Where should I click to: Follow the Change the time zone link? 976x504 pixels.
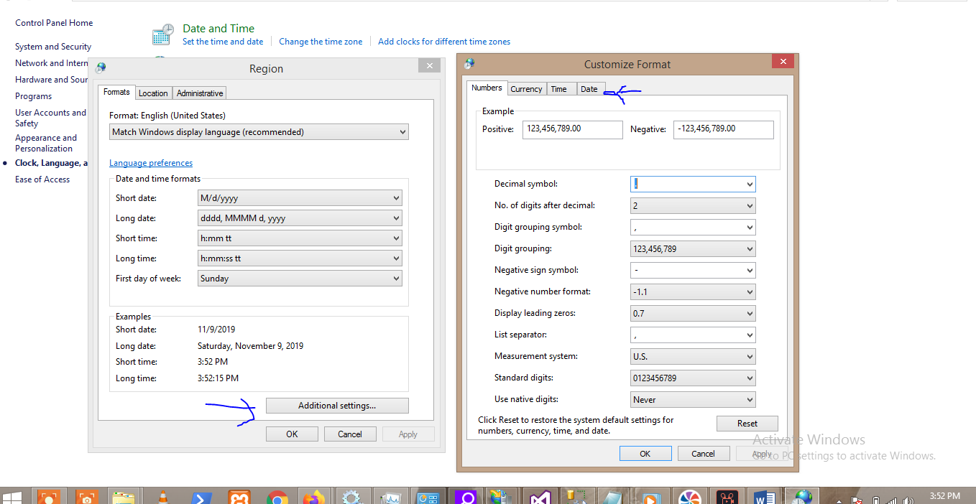321,41
